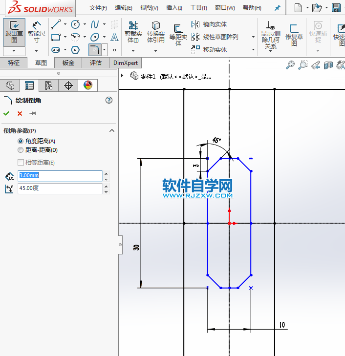Image resolution: width=345 pixels, height=356 pixels.
Task: Click the Section View icon
Action: (328, 65)
